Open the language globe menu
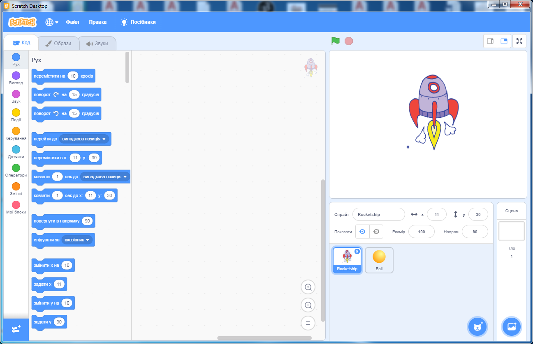 pyautogui.click(x=52, y=22)
